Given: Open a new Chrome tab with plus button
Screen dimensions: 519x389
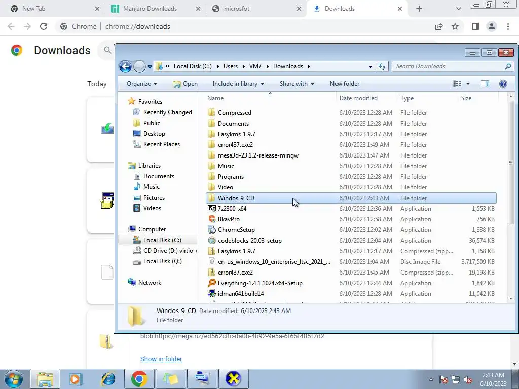Looking at the screenshot, I should pos(419,9).
